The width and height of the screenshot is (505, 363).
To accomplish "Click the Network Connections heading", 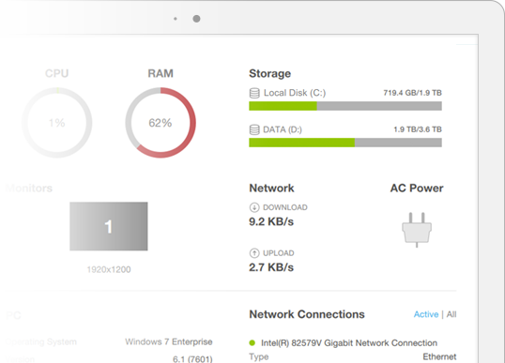I will pos(307,314).
